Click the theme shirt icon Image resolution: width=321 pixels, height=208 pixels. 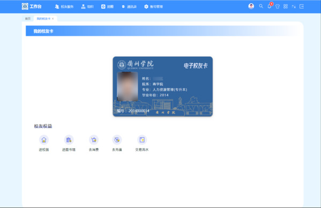[278, 6]
